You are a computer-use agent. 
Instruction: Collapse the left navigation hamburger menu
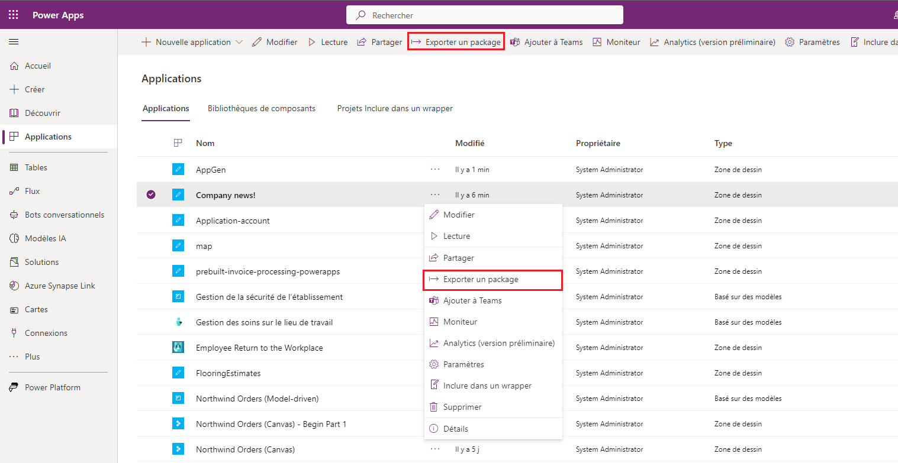(14, 42)
